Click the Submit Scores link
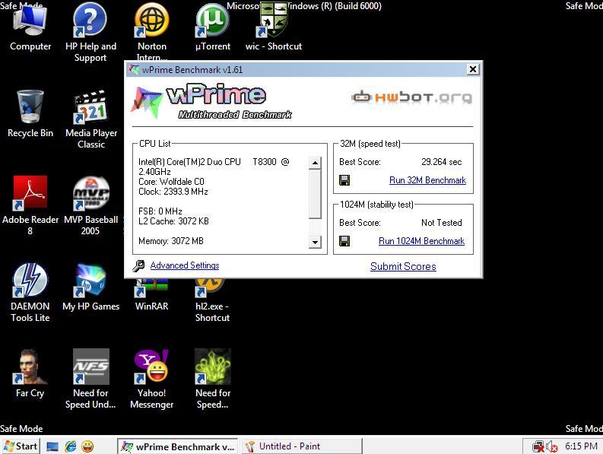Viewport: 603px width, 454px height. [403, 266]
